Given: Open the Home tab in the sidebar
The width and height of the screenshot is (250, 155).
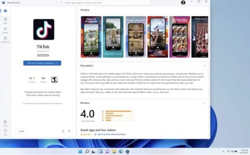Looking at the screenshot, I should point(5,11).
